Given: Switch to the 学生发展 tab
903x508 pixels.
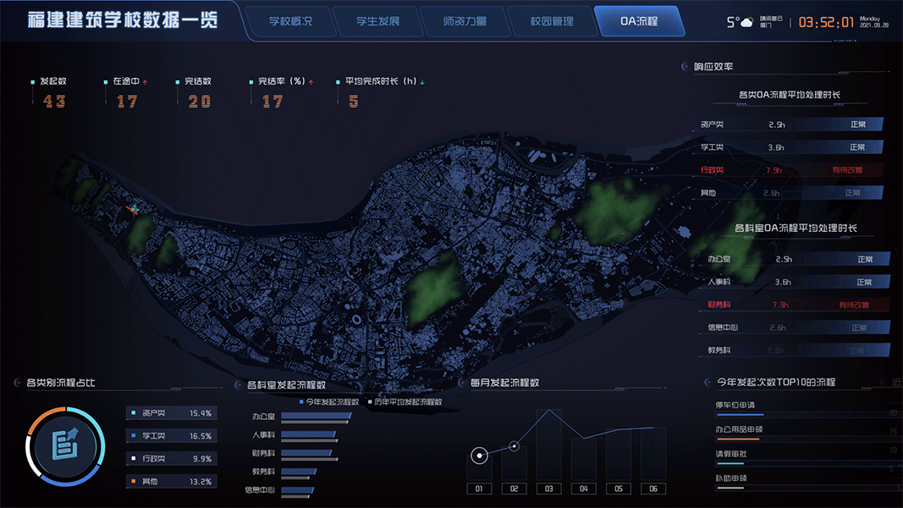Looking at the screenshot, I should [x=377, y=21].
